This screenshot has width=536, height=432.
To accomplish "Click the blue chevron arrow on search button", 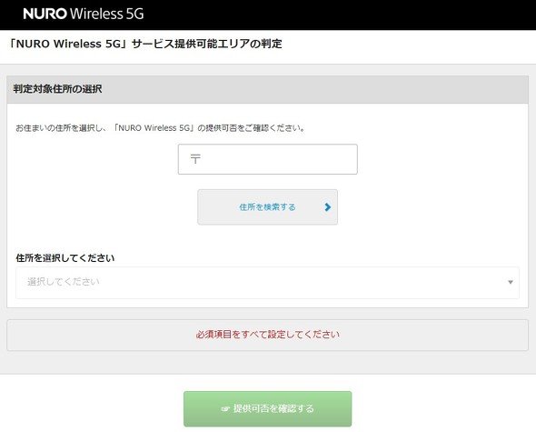I will 327,207.
